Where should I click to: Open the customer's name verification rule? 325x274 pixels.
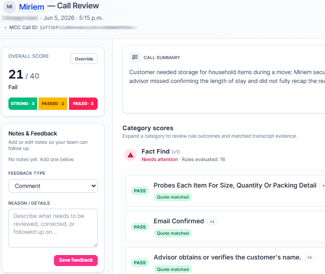[x=226, y=261]
